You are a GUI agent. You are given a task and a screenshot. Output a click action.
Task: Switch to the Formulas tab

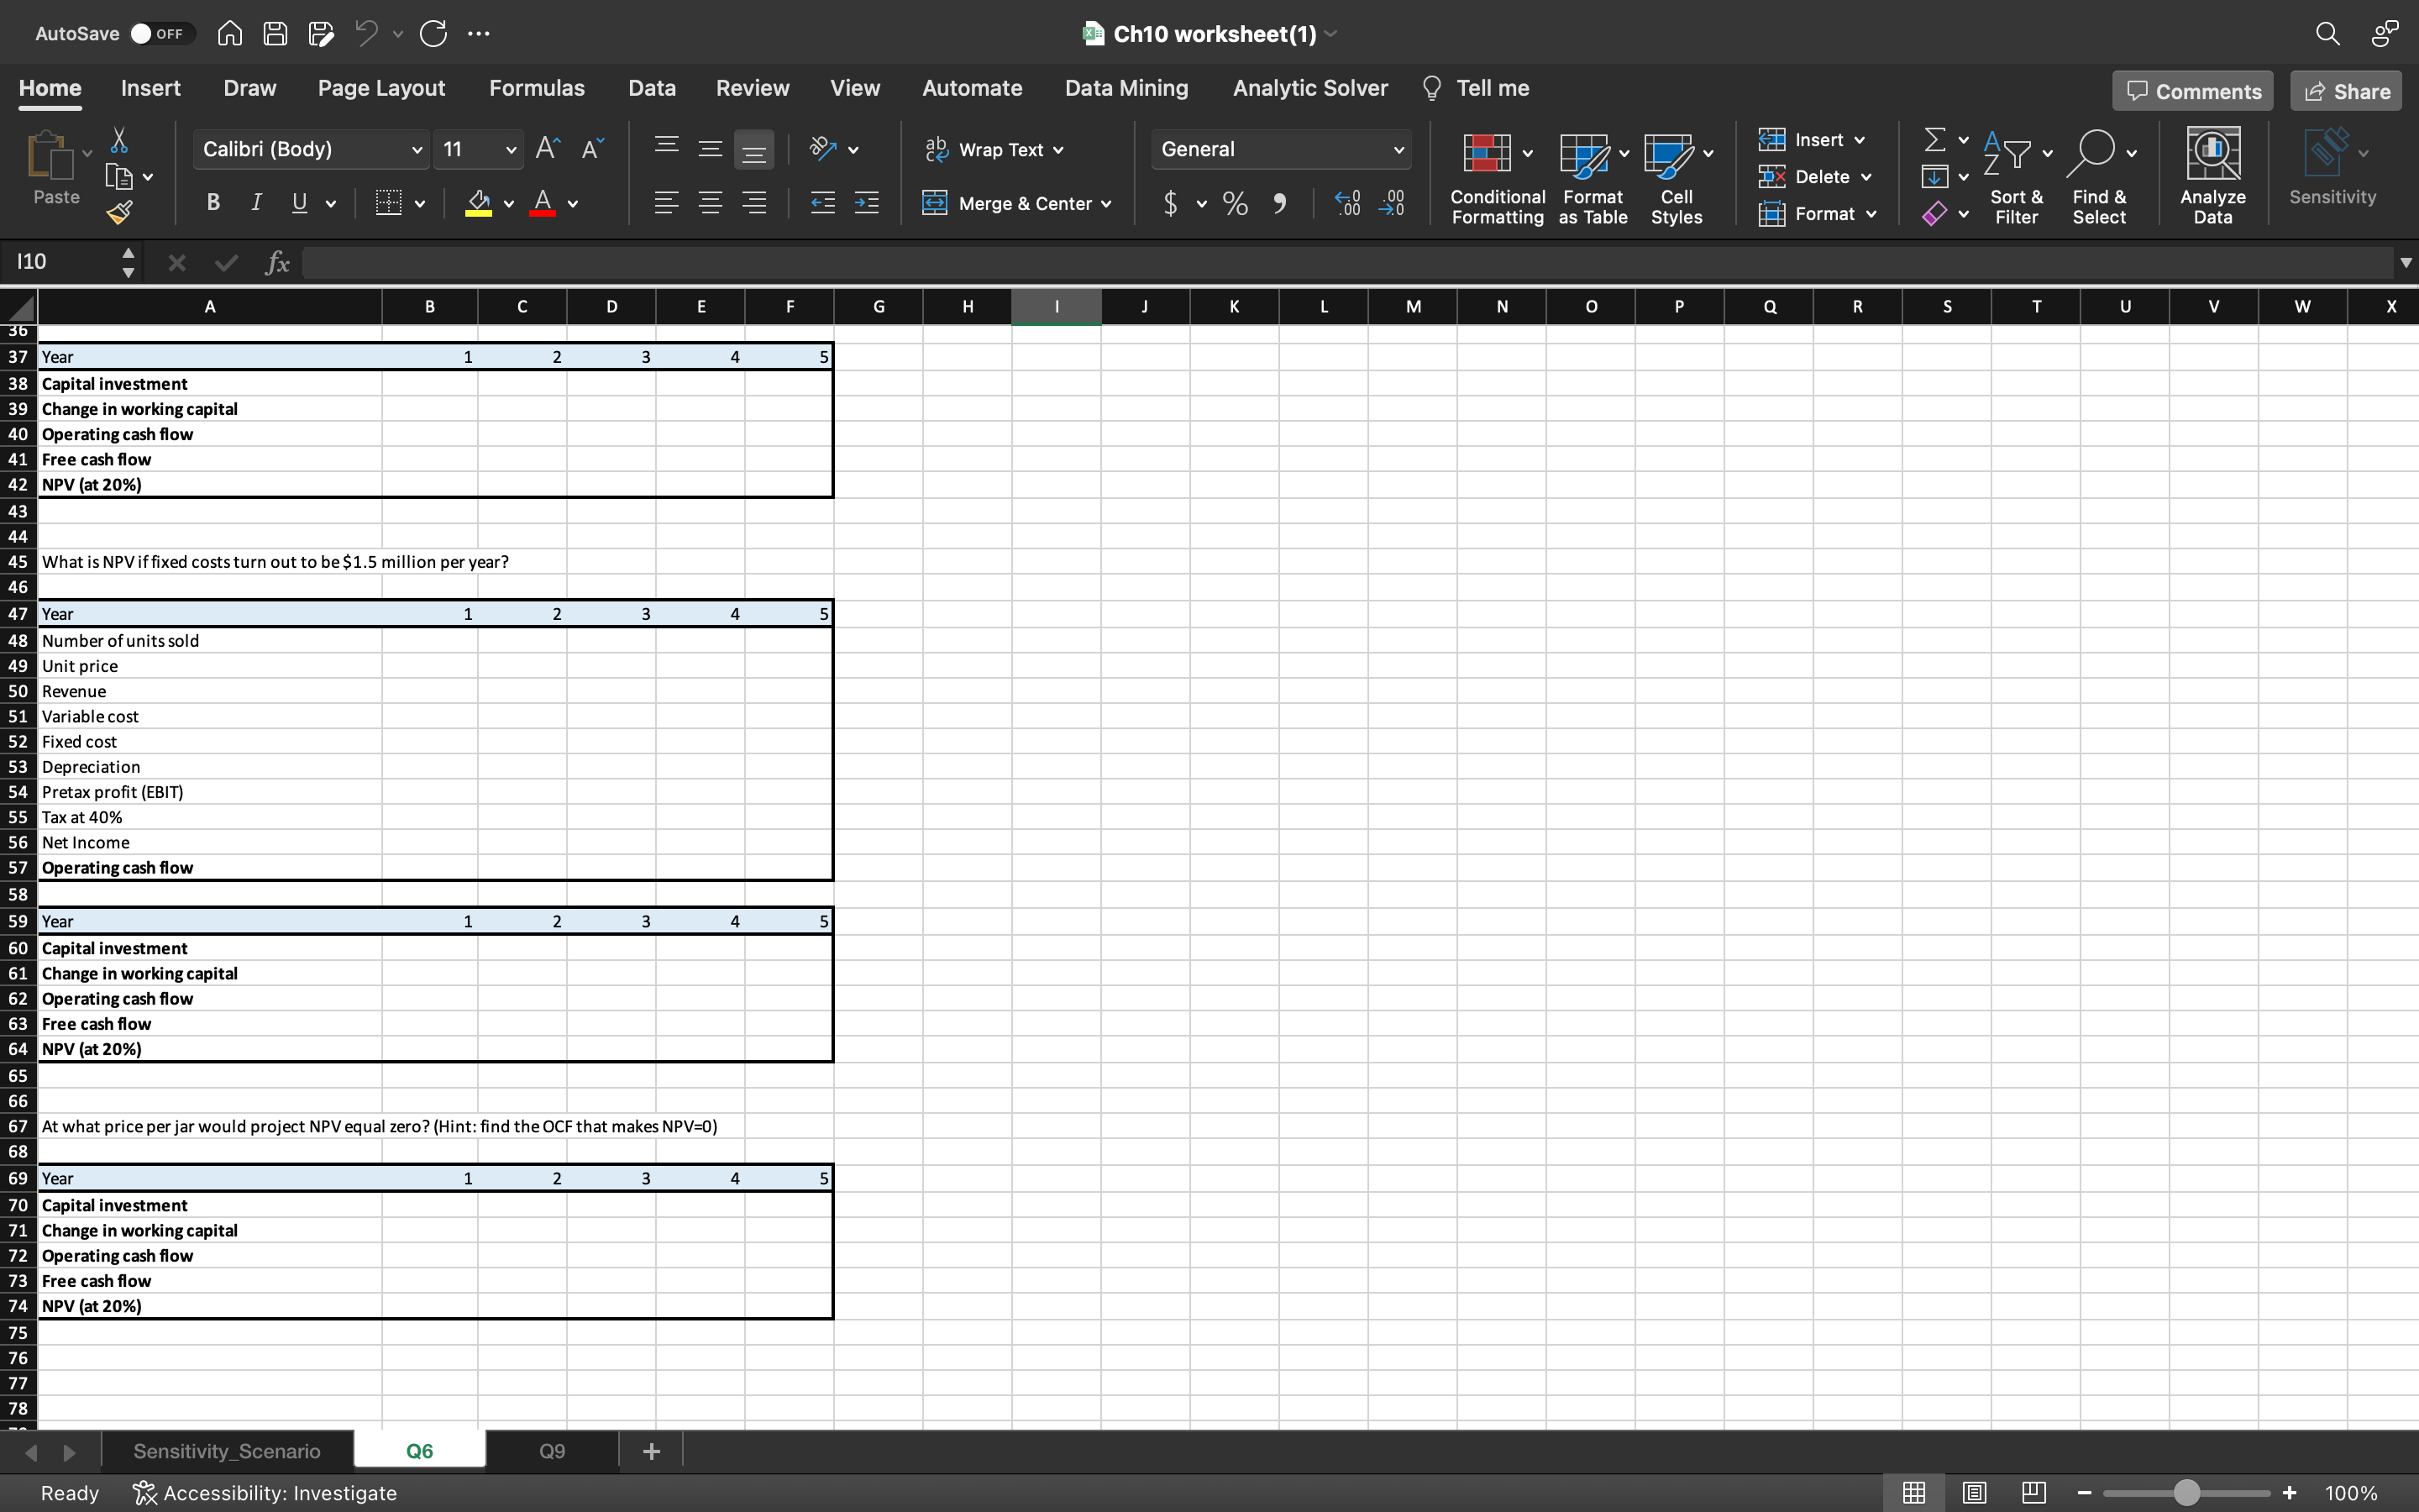click(x=537, y=88)
